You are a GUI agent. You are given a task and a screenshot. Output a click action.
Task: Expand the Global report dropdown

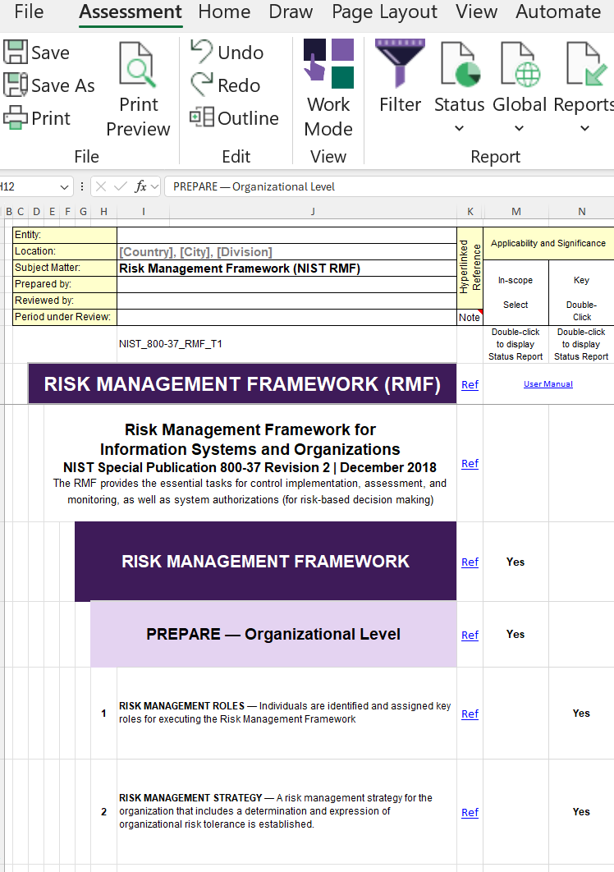tap(519, 128)
